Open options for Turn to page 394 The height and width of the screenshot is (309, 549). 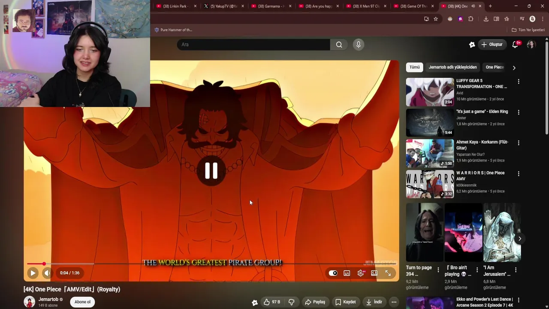pos(438,270)
